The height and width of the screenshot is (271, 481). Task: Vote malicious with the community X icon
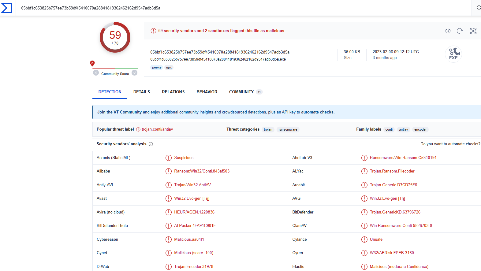pos(96,73)
